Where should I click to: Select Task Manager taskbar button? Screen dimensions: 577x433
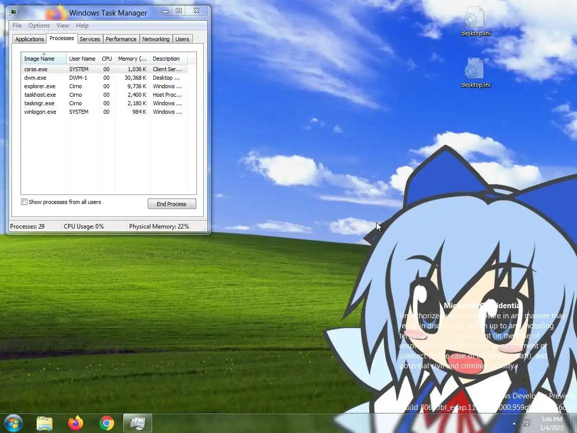pyautogui.click(x=137, y=423)
